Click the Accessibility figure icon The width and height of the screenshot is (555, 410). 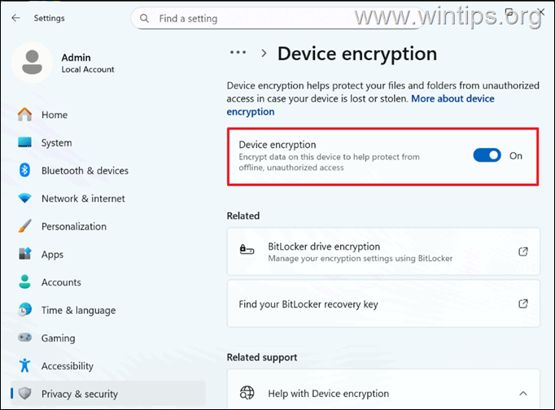tap(24, 365)
